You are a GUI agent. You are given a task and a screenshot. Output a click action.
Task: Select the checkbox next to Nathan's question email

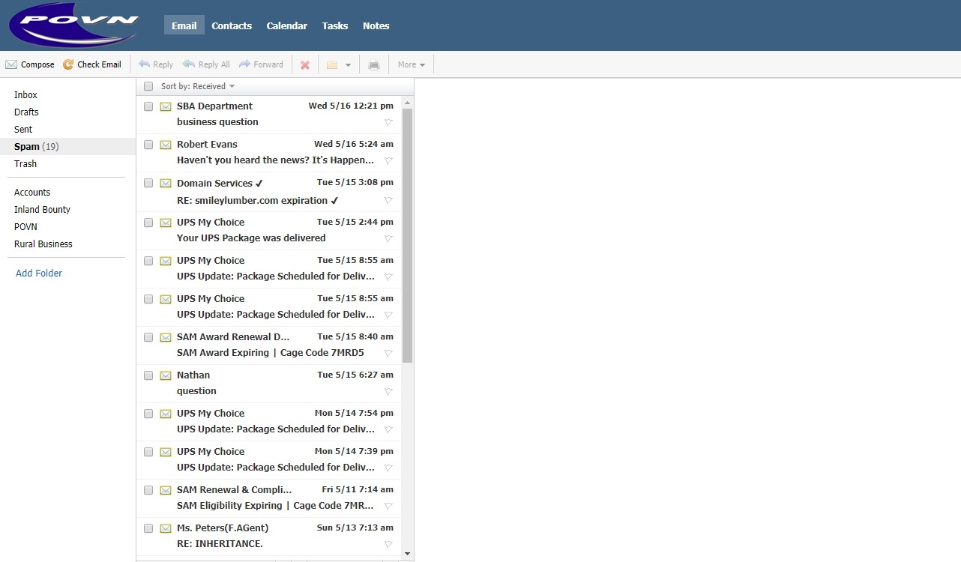coord(148,375)
